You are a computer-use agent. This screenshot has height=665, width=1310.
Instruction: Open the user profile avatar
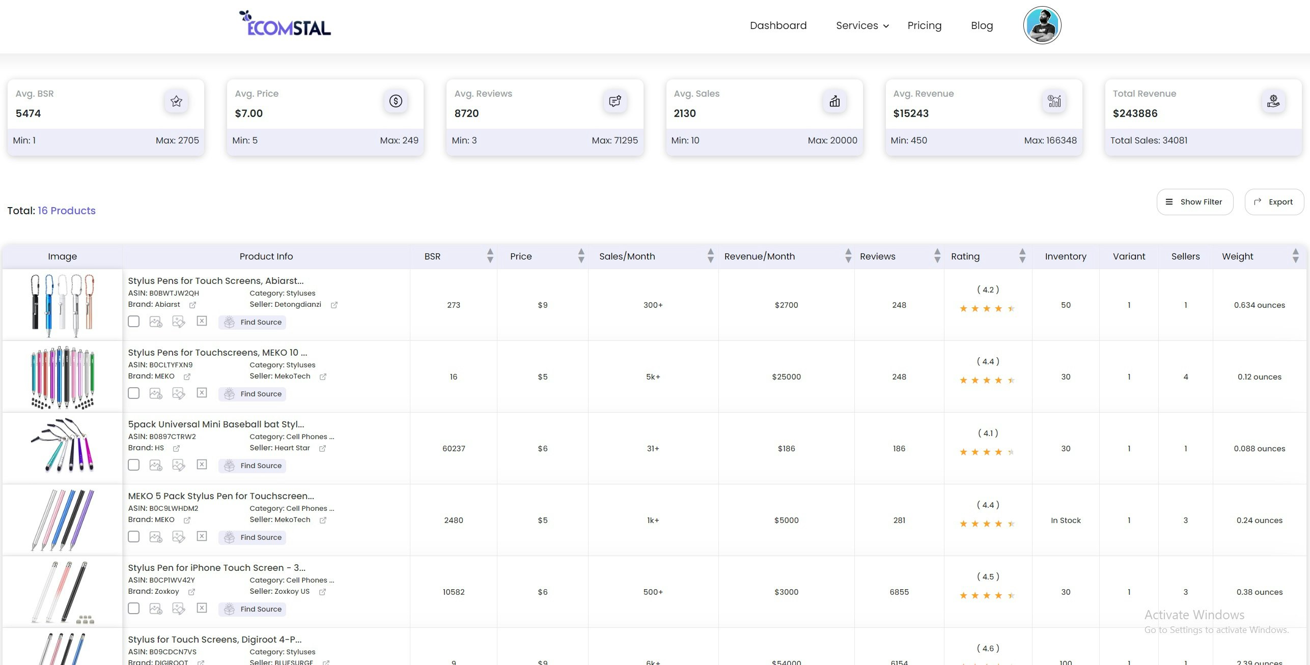pyautogui.click(x=1042, y=25)
